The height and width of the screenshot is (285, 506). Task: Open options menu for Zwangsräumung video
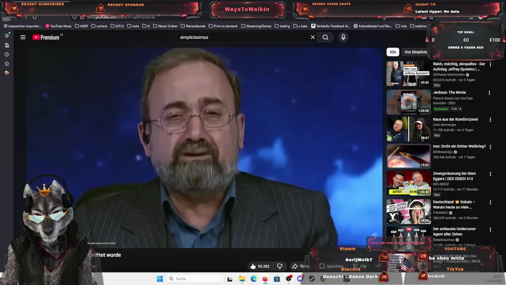pyautogui.click(x=490, y=174)
